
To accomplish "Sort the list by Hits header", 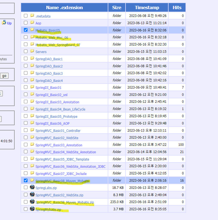I will click(177, 7).
